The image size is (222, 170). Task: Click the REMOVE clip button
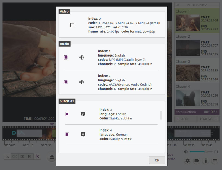coord(208,119)
